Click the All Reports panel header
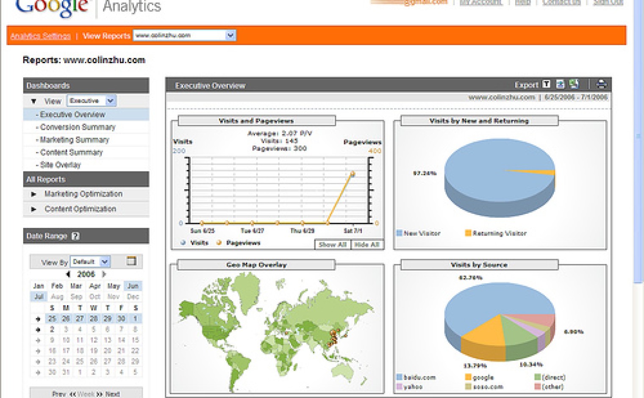The width and height of the screenshot is (644, 398). click(86, 179)
